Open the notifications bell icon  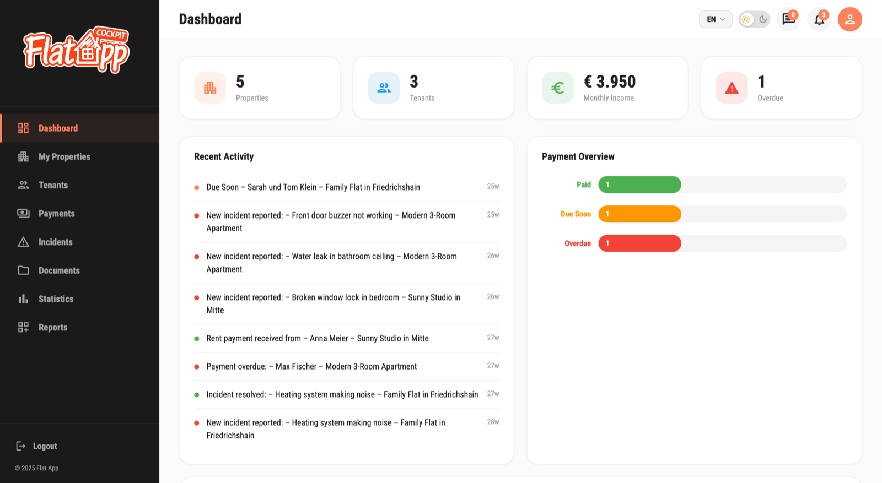819,19
